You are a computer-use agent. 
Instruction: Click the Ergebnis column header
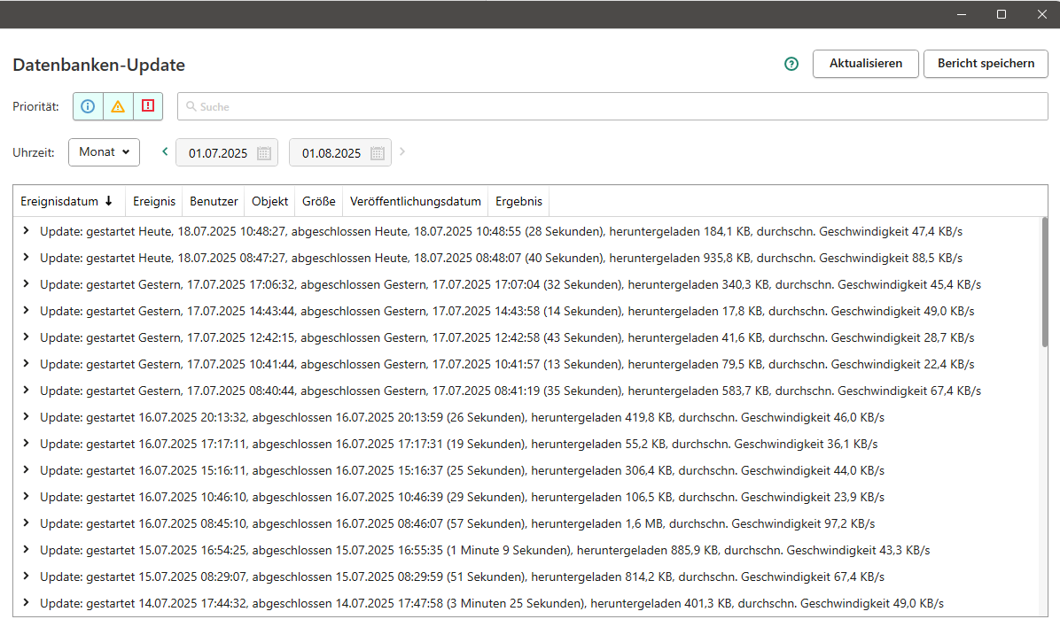pyautogui.click(x=518, y=201)
